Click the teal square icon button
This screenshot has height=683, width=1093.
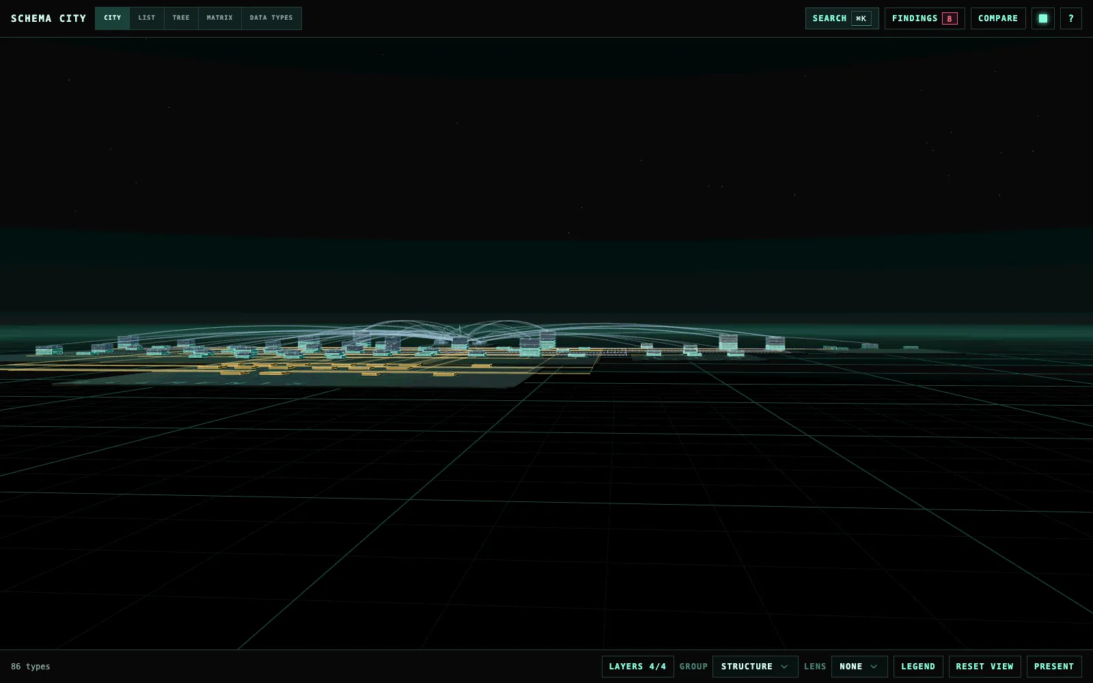point(1042,18)
